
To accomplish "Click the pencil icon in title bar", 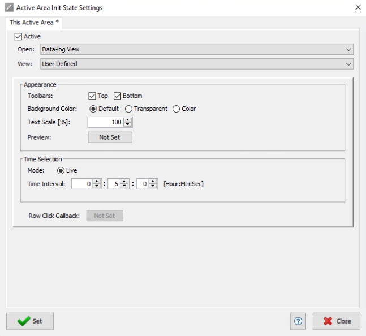I will click(x=9, y=7).
